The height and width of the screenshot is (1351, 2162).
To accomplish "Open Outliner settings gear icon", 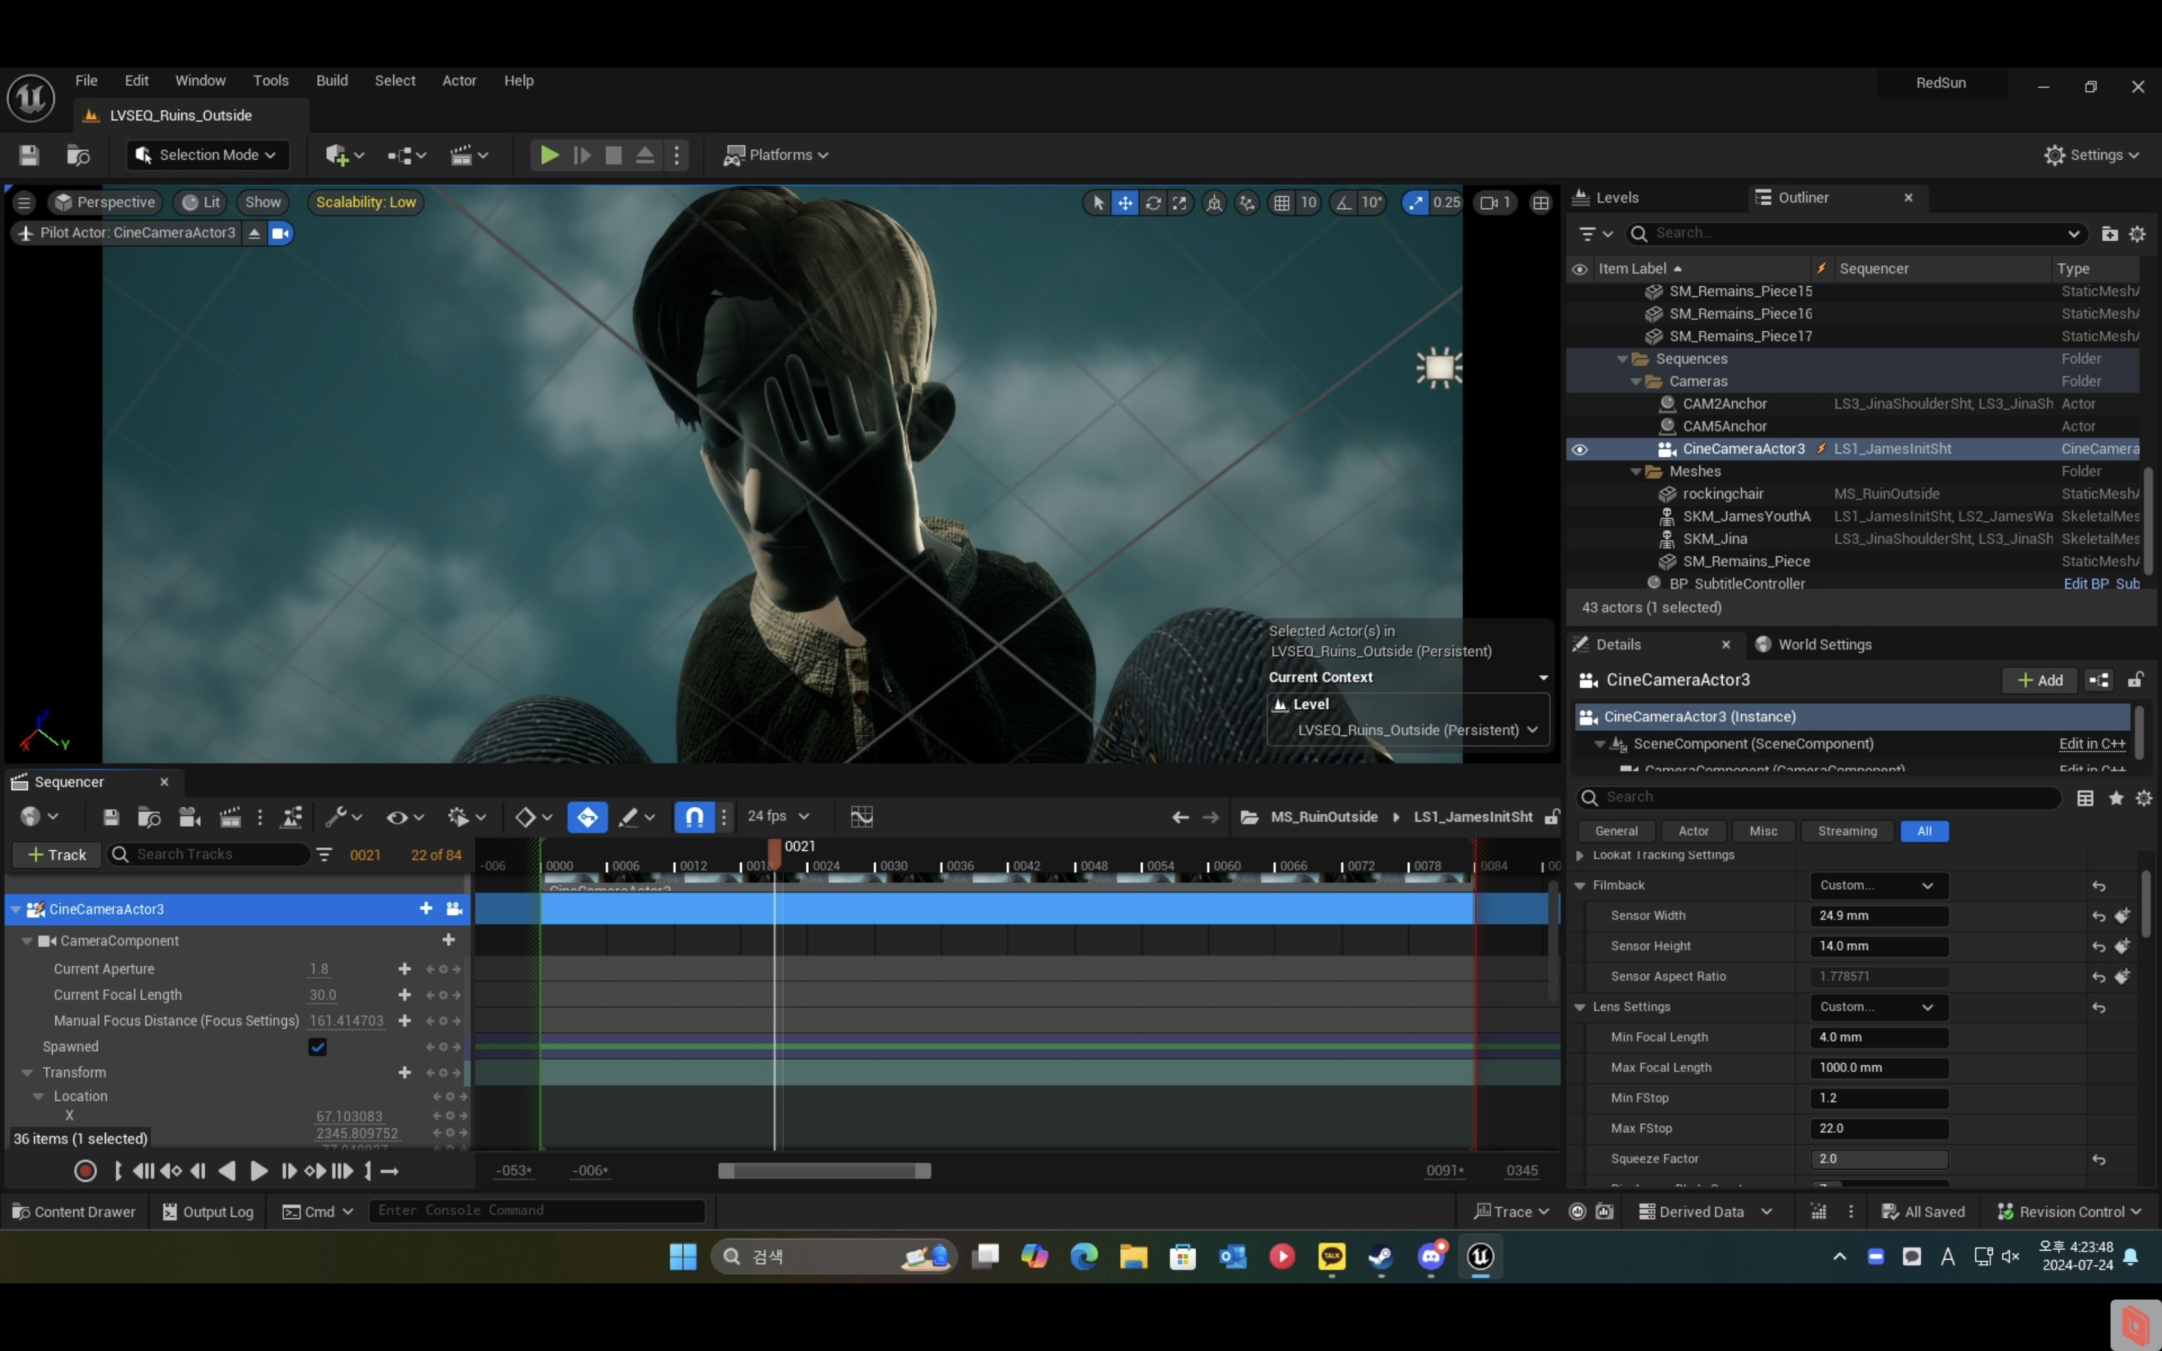I will click(x=2137, y=234).
